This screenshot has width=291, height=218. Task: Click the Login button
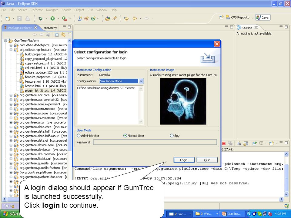pos(184,160)
